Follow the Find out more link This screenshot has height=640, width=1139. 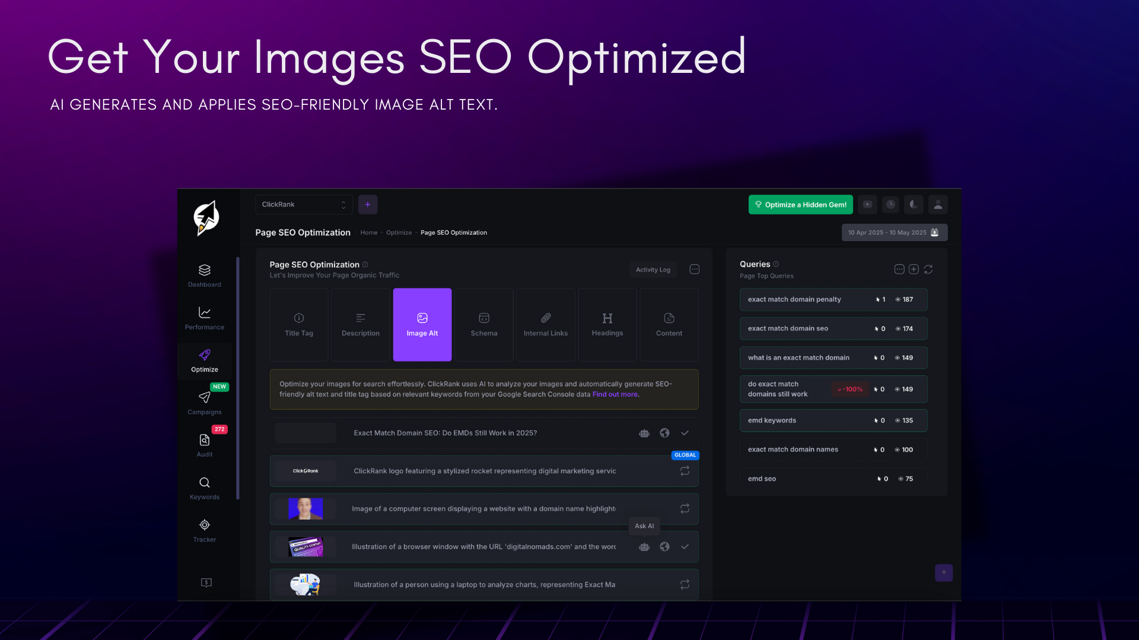click(x=615, y=395)
